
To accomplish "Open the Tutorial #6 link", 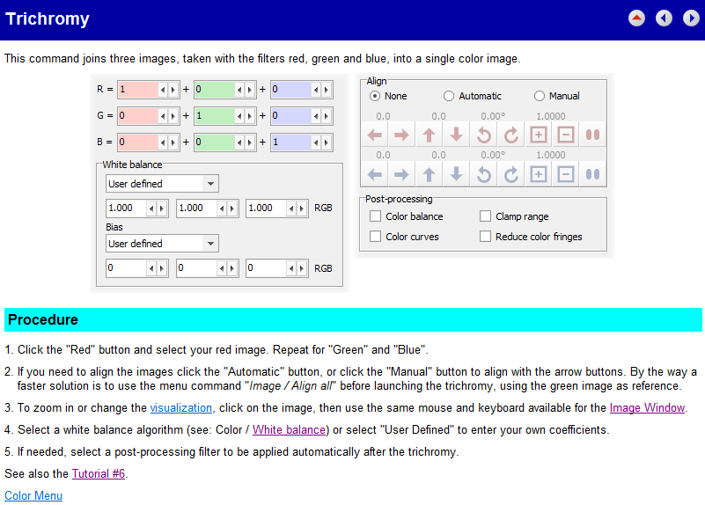I will (99, 473).
